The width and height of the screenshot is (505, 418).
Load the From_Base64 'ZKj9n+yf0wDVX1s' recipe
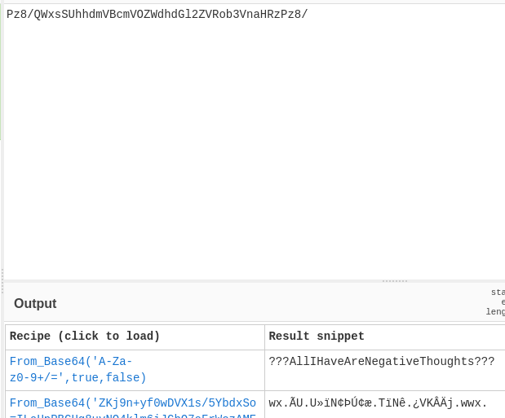click(x=132, y=403)
